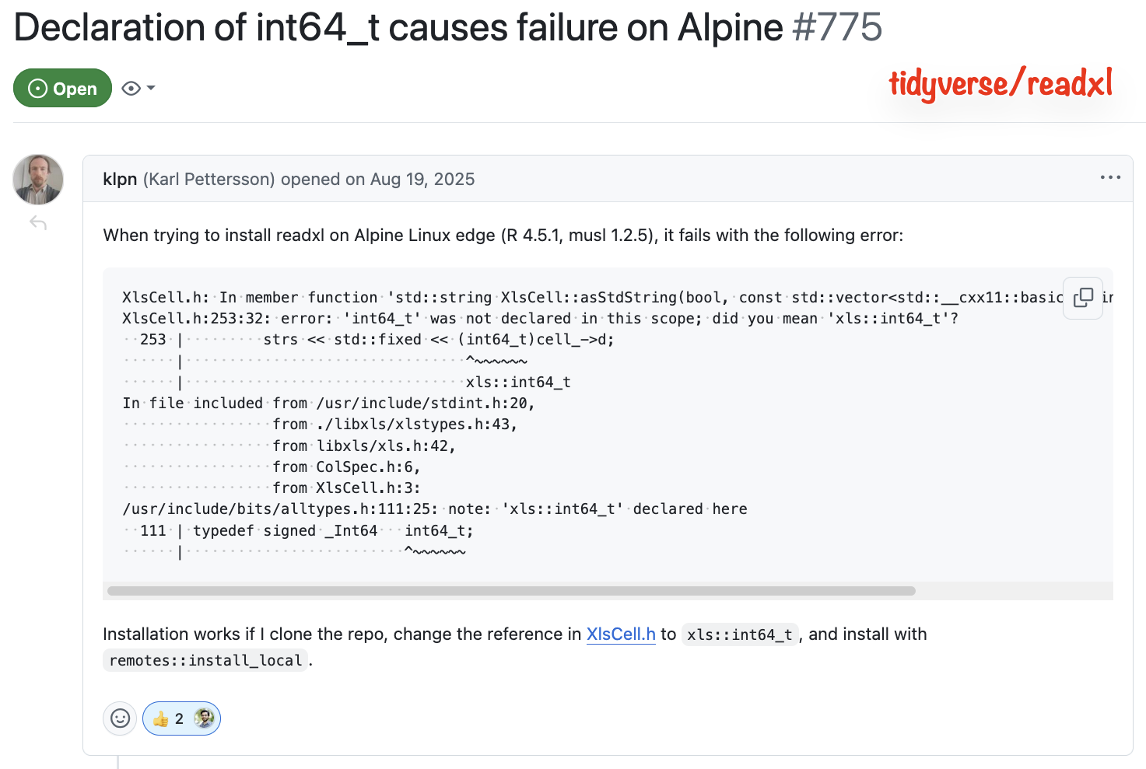Click the 'opened on Aug 19, 2025' timestamp
The height and width of the screenshot is (769, 1146).
pyautogui.click(x=377, y=180)
